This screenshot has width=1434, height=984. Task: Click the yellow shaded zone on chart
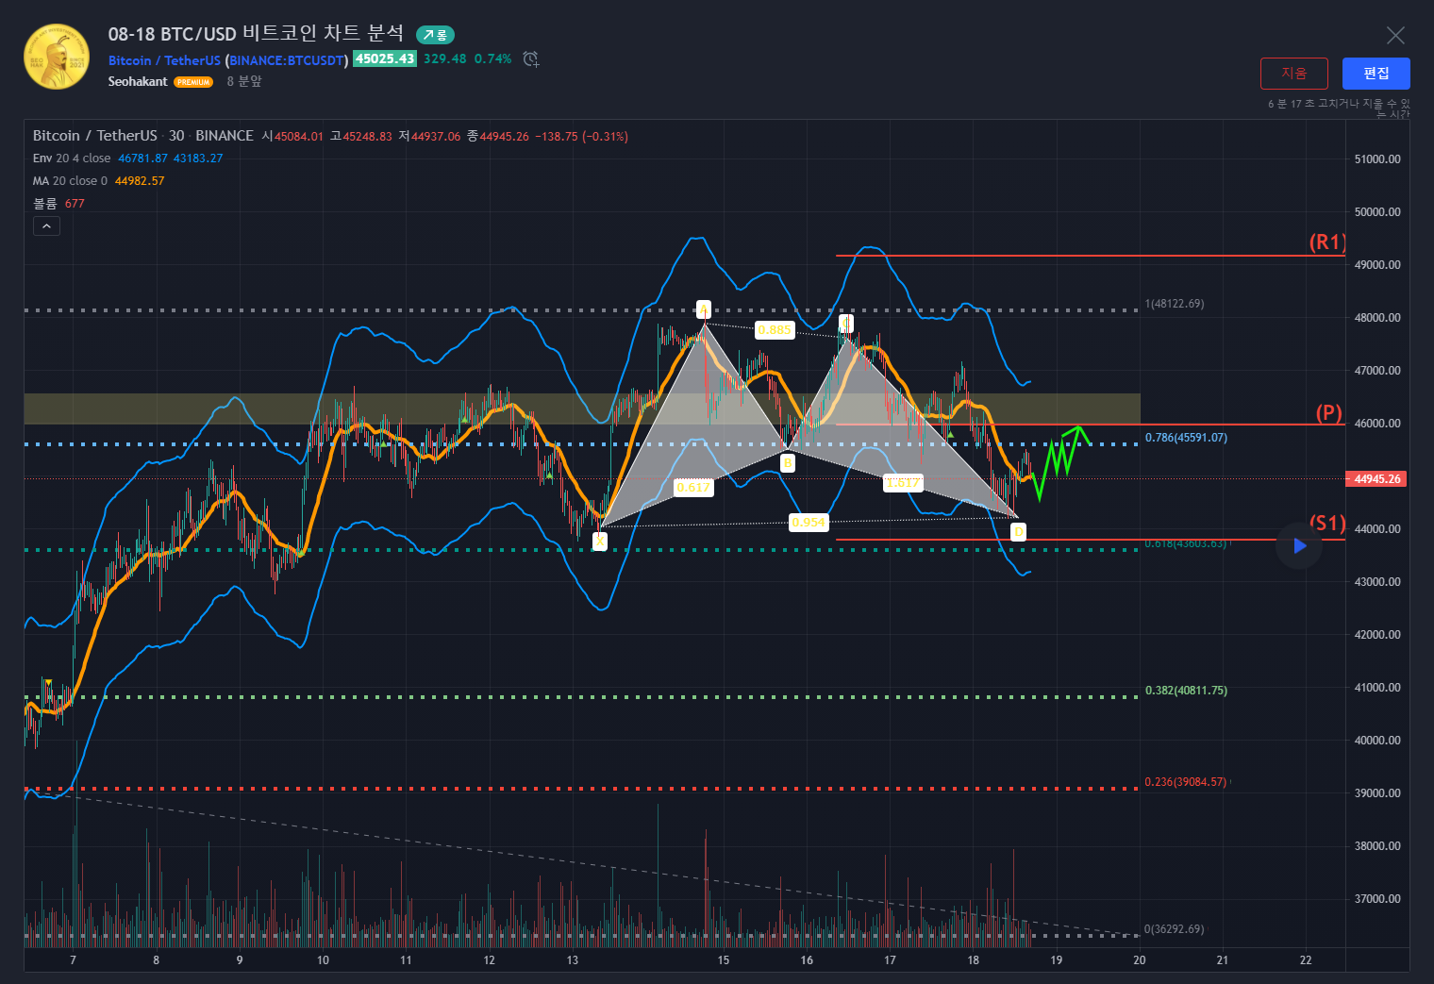(283, 409)
